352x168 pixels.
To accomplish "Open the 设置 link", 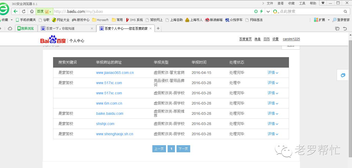I will pos(275,39).
